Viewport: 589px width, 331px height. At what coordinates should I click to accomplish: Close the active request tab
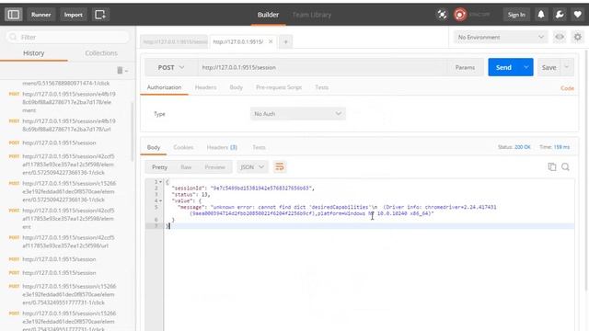(271, 41)
